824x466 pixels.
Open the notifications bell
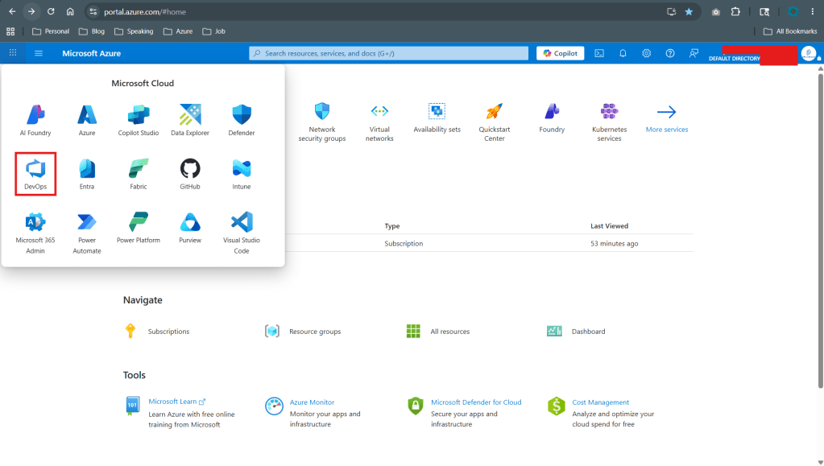[x=623, y=53]
